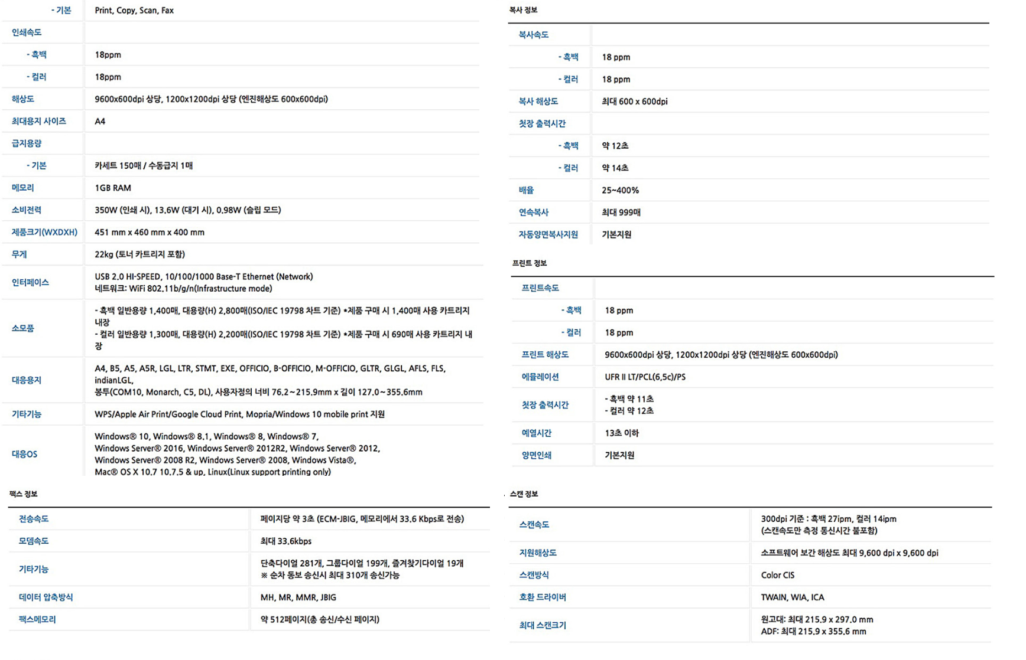Click the 복사 정보 section heading
The image size is (1026, 660).
tap(523, 10)
